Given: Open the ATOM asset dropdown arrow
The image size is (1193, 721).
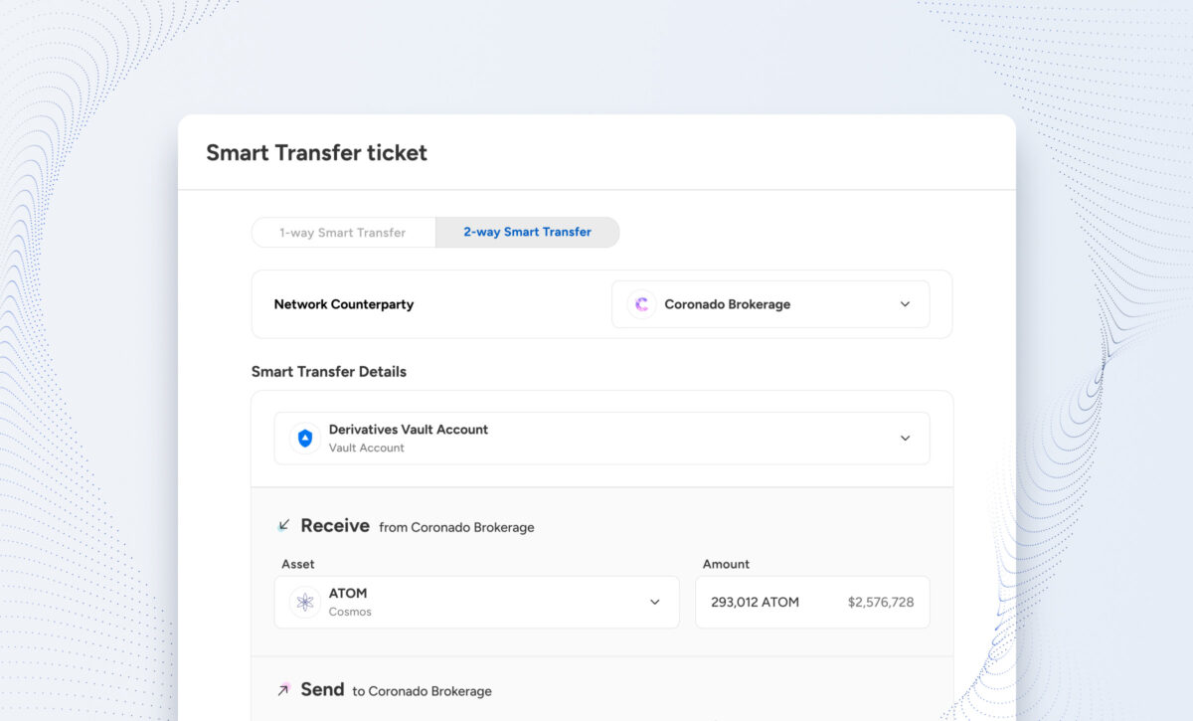Looking at the screenshot, I should [x=655, y=602].
